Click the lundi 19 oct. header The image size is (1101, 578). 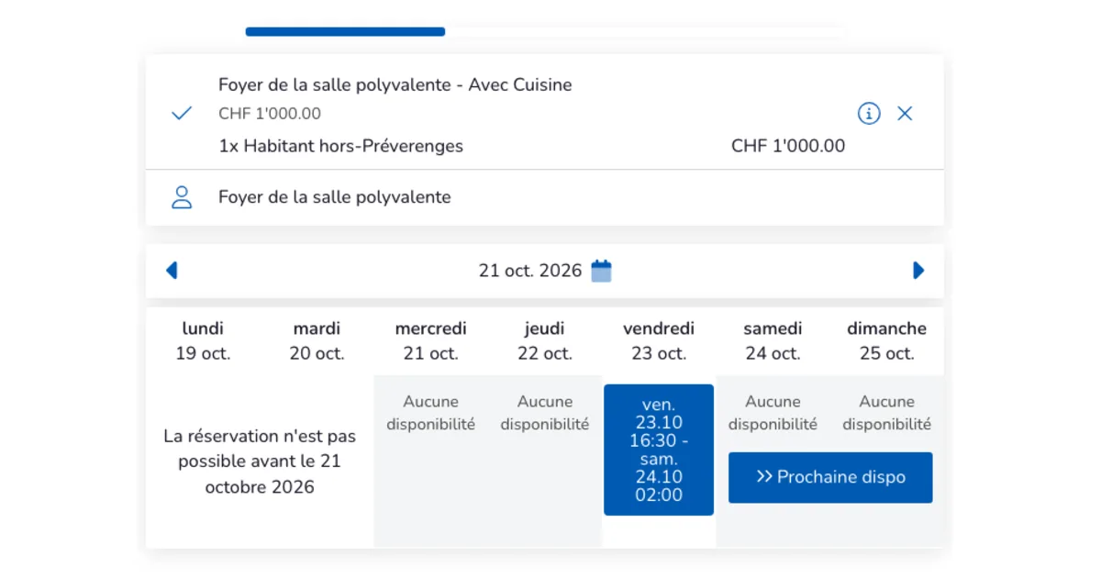tap(203, 340)
